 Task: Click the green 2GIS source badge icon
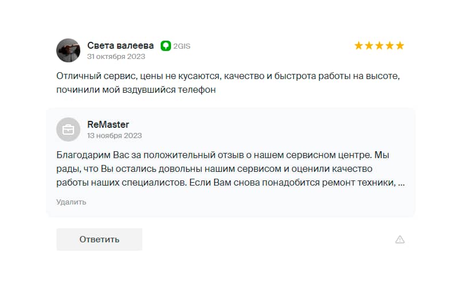[165, 45]
